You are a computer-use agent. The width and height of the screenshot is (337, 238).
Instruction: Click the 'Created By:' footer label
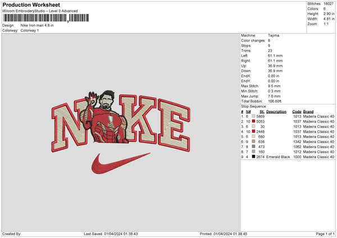pos(12,234)
